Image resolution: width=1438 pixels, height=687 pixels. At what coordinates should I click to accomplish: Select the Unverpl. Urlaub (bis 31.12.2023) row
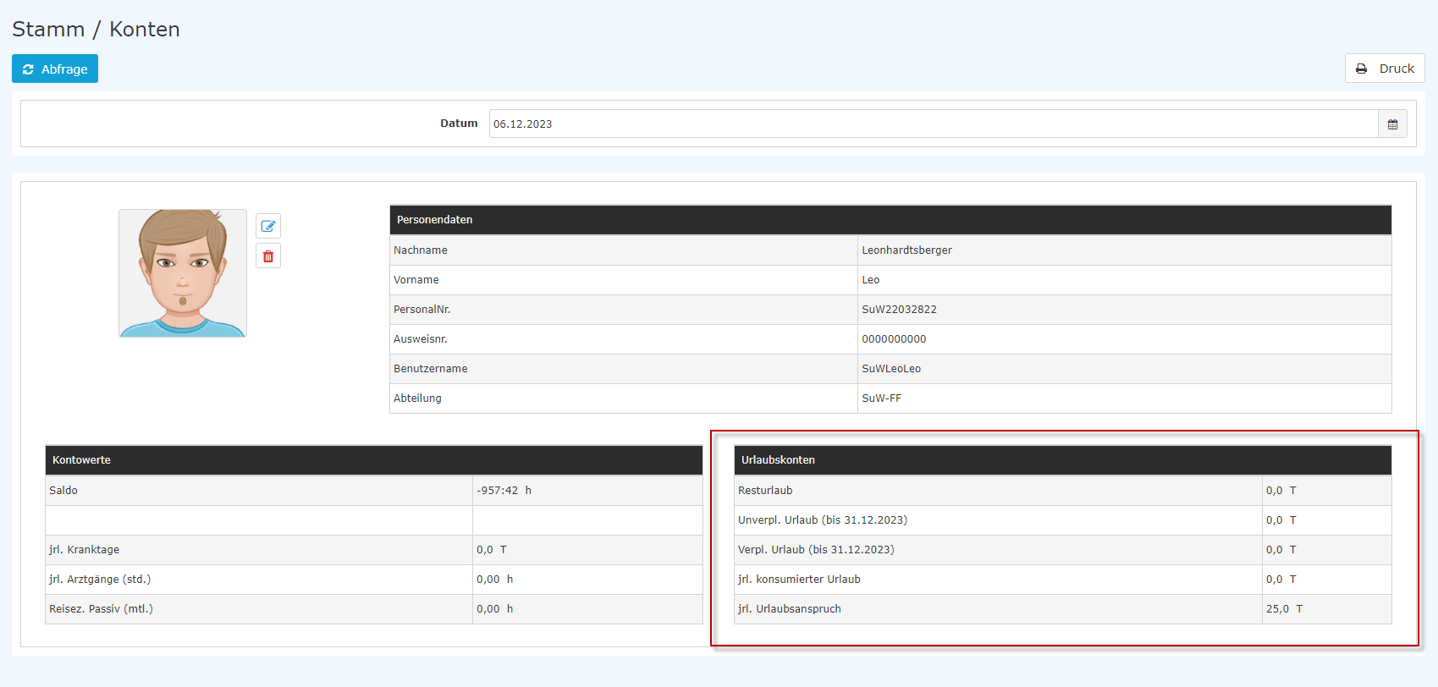coord(1063,520)
